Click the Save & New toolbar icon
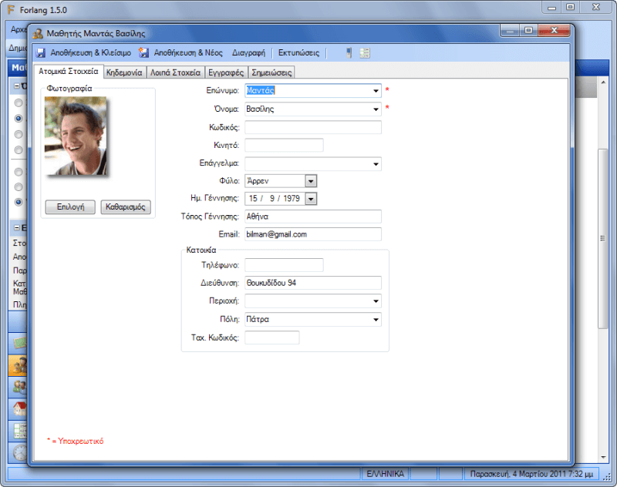The width and height of the screenshot is (617, 487). point(143,53)
